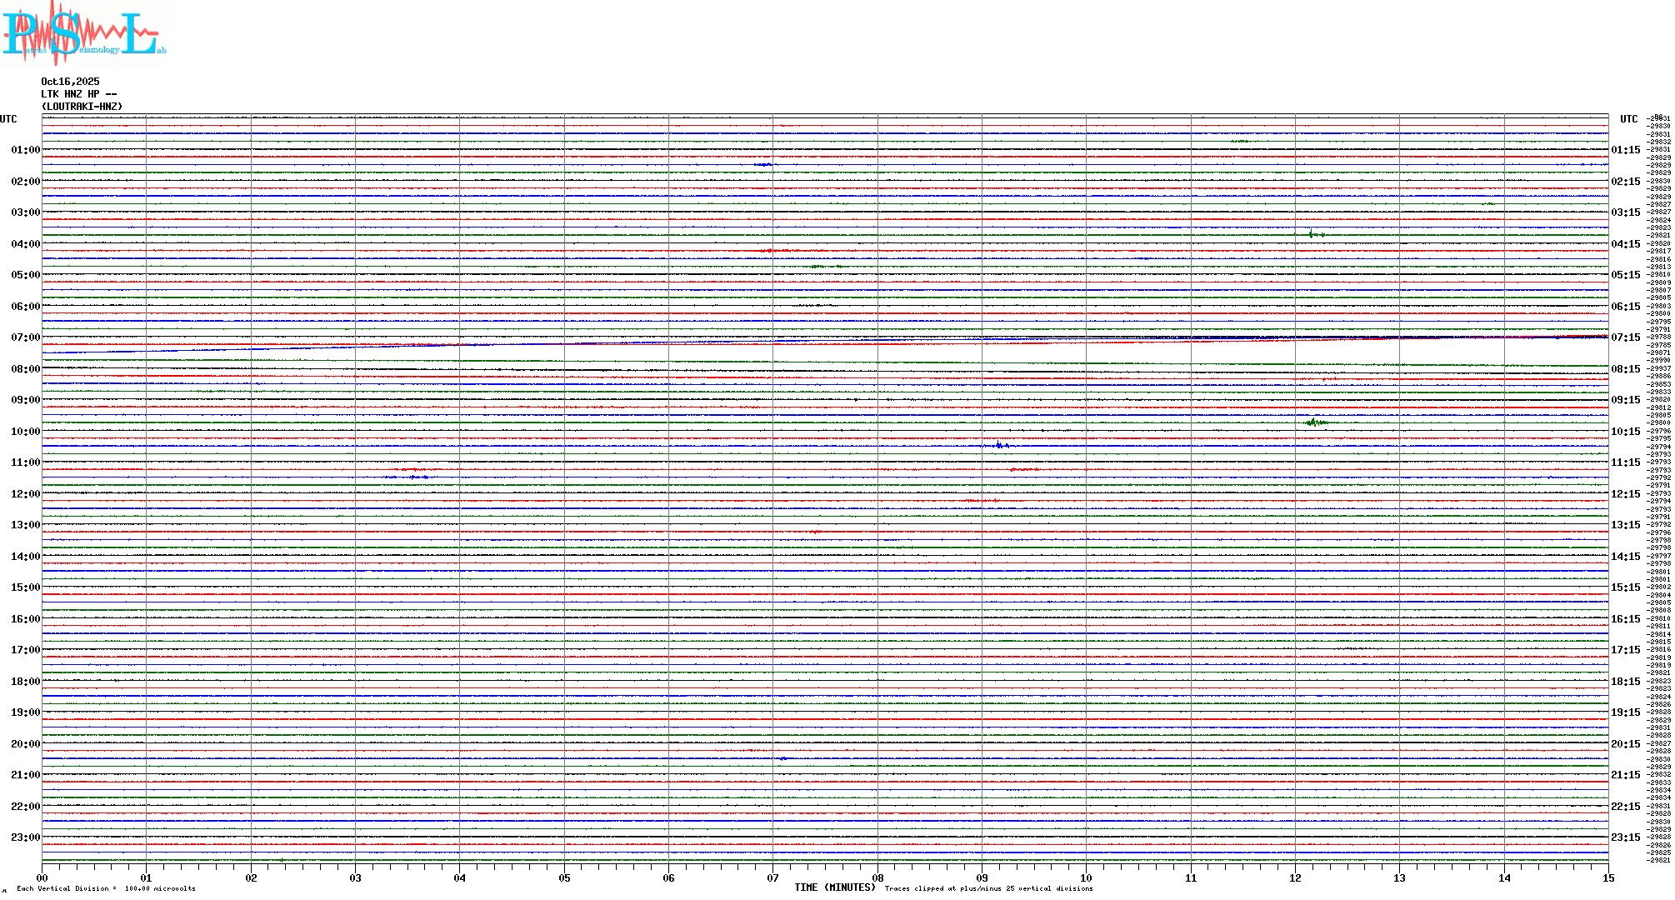
Task: Click the UTC label at top right
Action: click(x=1628, y=119)
